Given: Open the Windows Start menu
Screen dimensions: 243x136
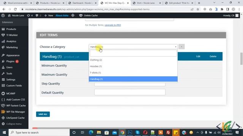Looking at the screenshot, I should coord(4,133).
